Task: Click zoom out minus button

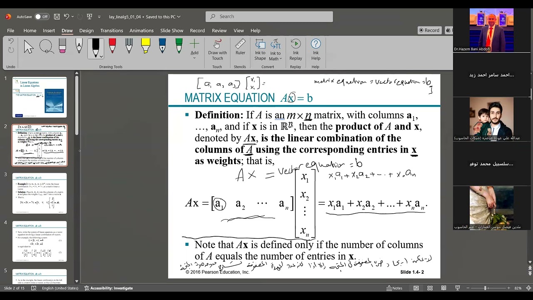Action: [468, 288]
